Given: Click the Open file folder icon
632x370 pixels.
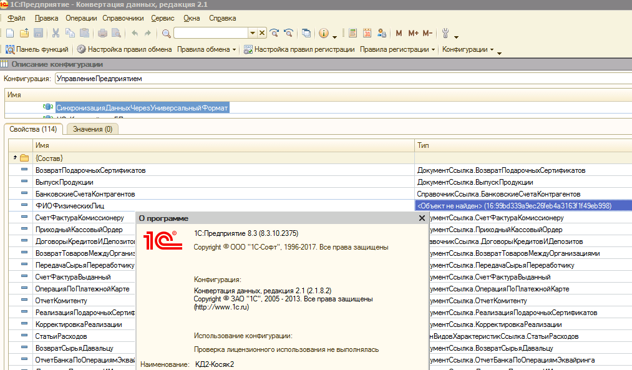Looking at the screenshot, I should tap(24, 33).
